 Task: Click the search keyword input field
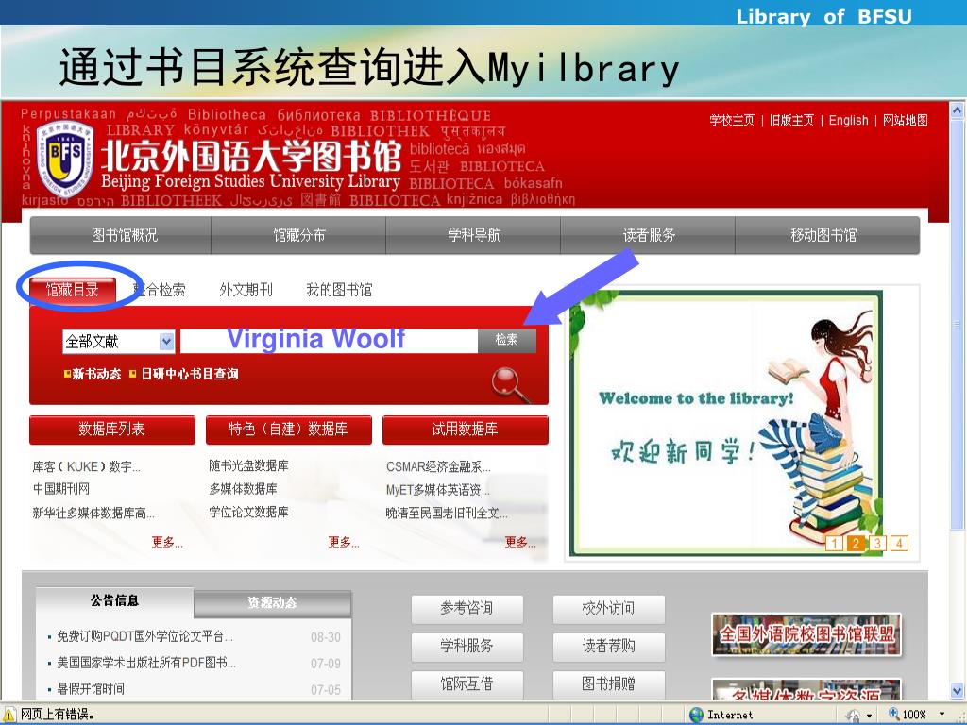pos(329,341)
